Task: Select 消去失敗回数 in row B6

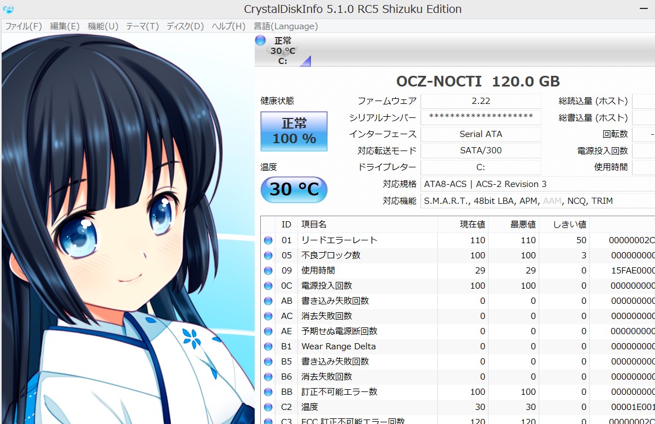Action: tap(327, 377)
